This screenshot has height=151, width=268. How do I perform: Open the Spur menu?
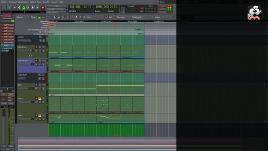click(x=39, y=2)
